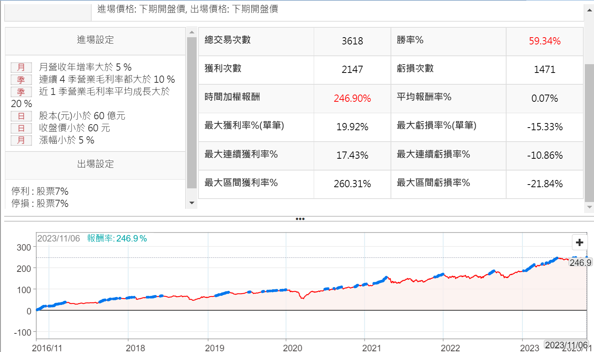The image size is (594, 352).
Task: Select the 出場設定 header
Action: coord(95,164)
